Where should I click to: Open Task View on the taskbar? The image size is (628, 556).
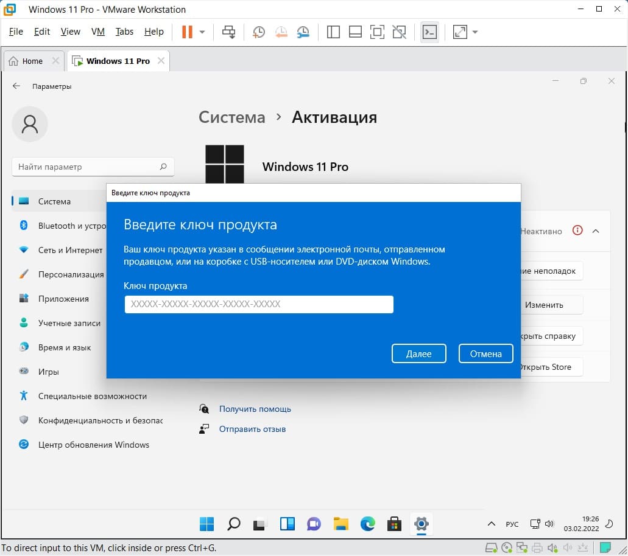pyautogui.click(x=260, y=524)
